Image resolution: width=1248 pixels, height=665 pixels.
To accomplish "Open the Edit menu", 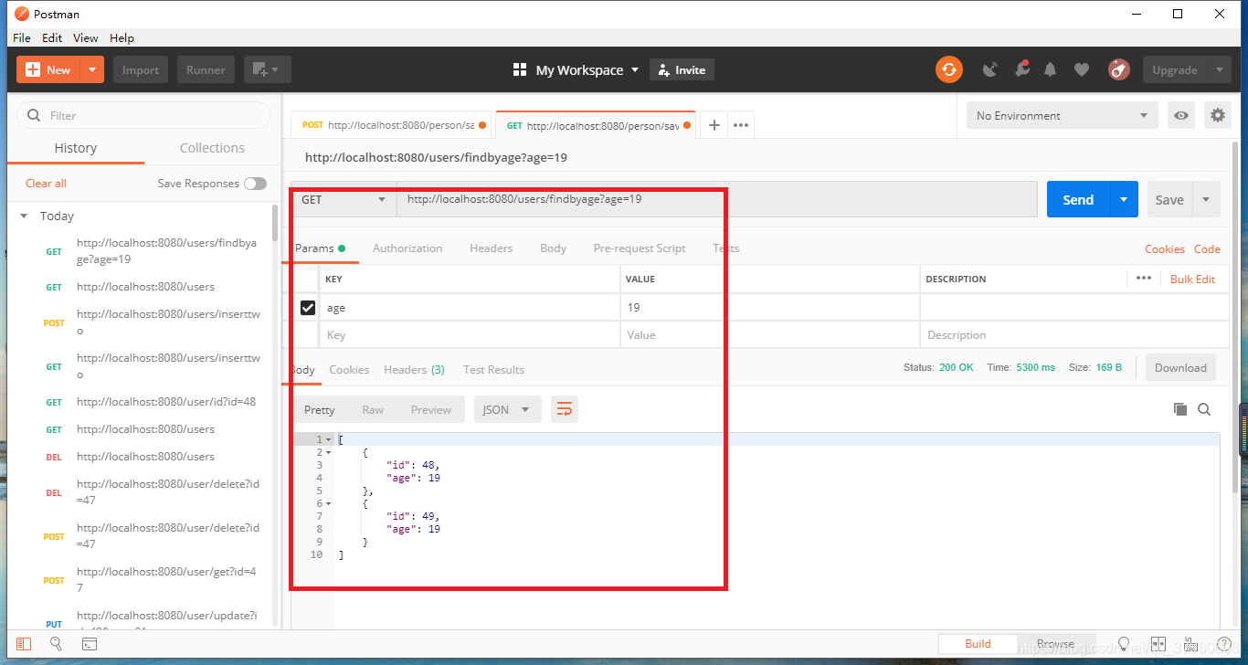I will pyautogui.click(x=52, y=37).
